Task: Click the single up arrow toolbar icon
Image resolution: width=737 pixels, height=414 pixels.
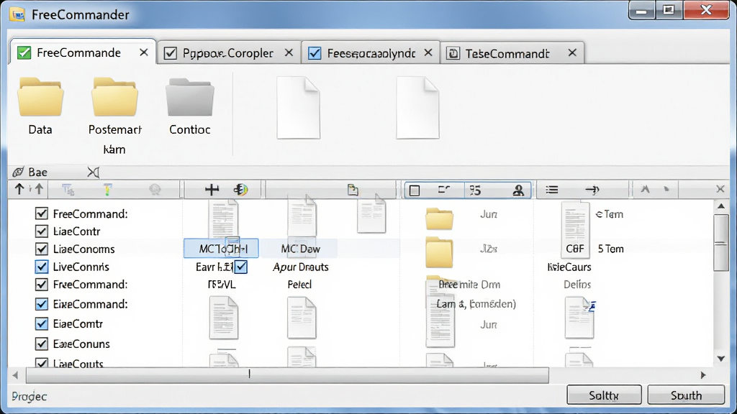Action: pos(19,189)
